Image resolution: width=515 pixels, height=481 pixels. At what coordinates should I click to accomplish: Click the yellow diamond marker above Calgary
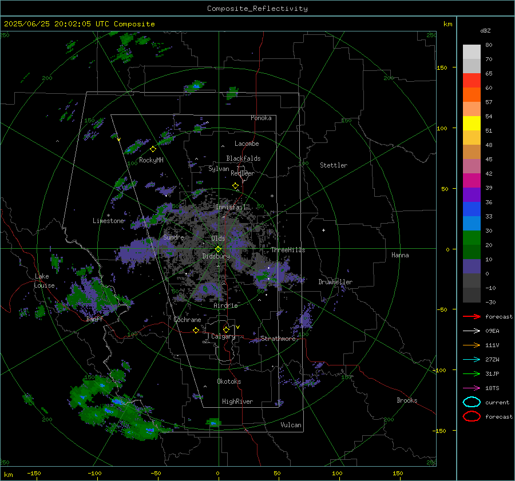tap(226, 329)
